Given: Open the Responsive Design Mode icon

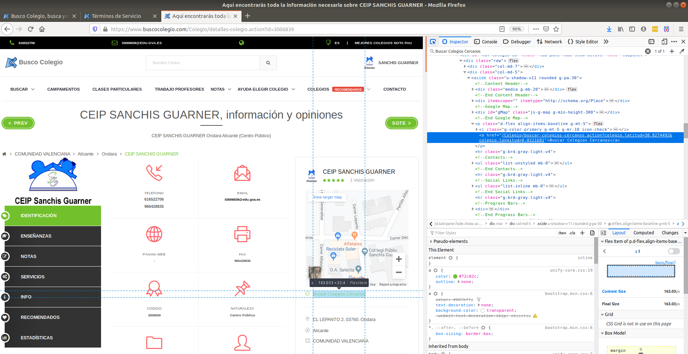Looking at the screenshot, I should (664, 42).
